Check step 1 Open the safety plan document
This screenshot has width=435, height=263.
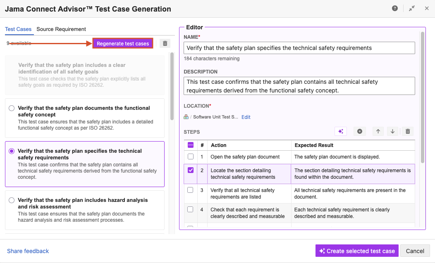pos(191,156)
